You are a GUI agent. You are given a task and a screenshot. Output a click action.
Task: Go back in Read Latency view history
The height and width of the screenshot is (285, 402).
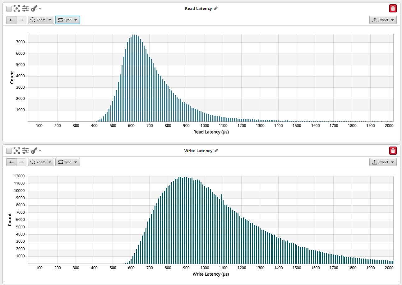click(12, 20)
